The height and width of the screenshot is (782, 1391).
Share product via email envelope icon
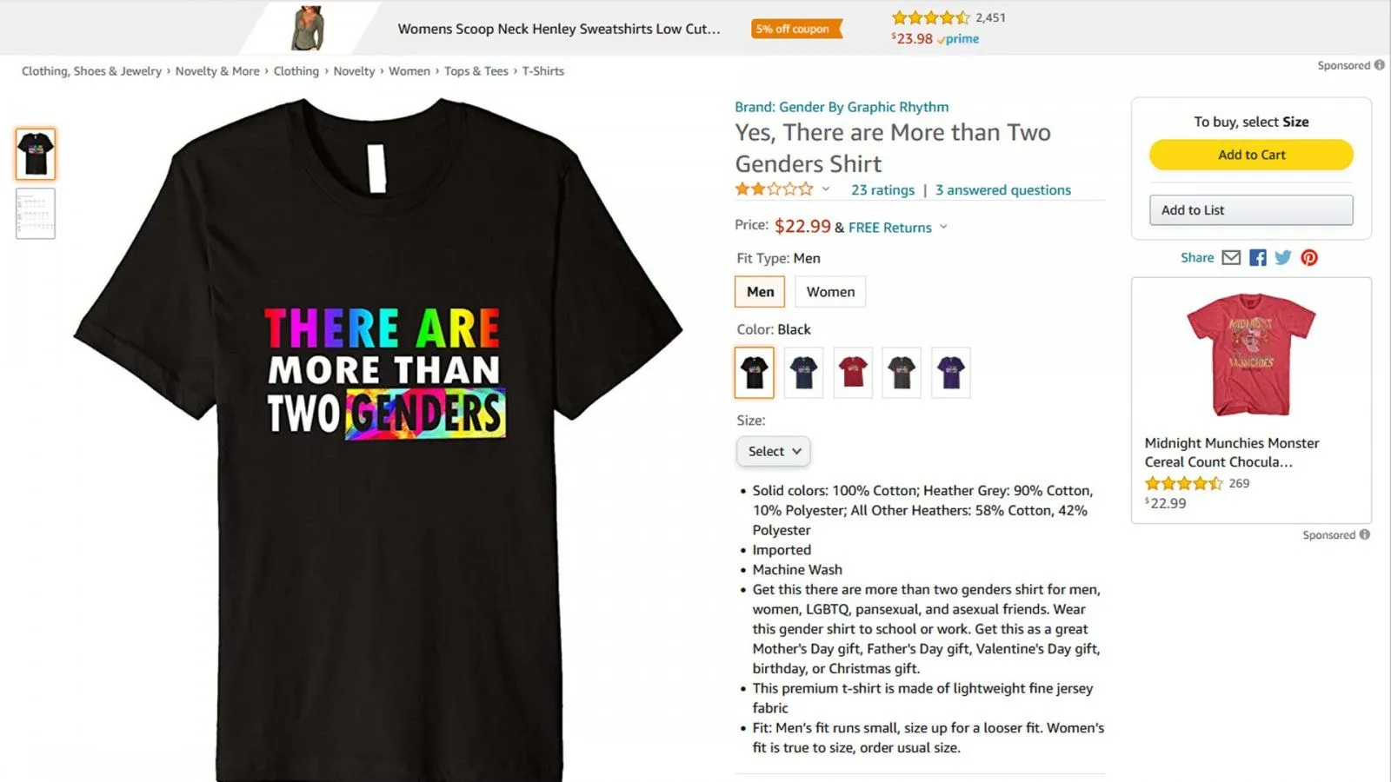point(1231,257)
